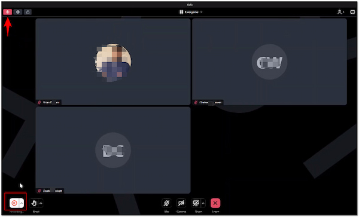
Task: Expand the Share options chevron
Action: click(203, 203)
